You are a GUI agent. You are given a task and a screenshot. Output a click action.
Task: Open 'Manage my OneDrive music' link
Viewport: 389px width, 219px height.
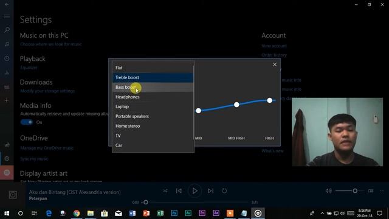coord(47,148)
